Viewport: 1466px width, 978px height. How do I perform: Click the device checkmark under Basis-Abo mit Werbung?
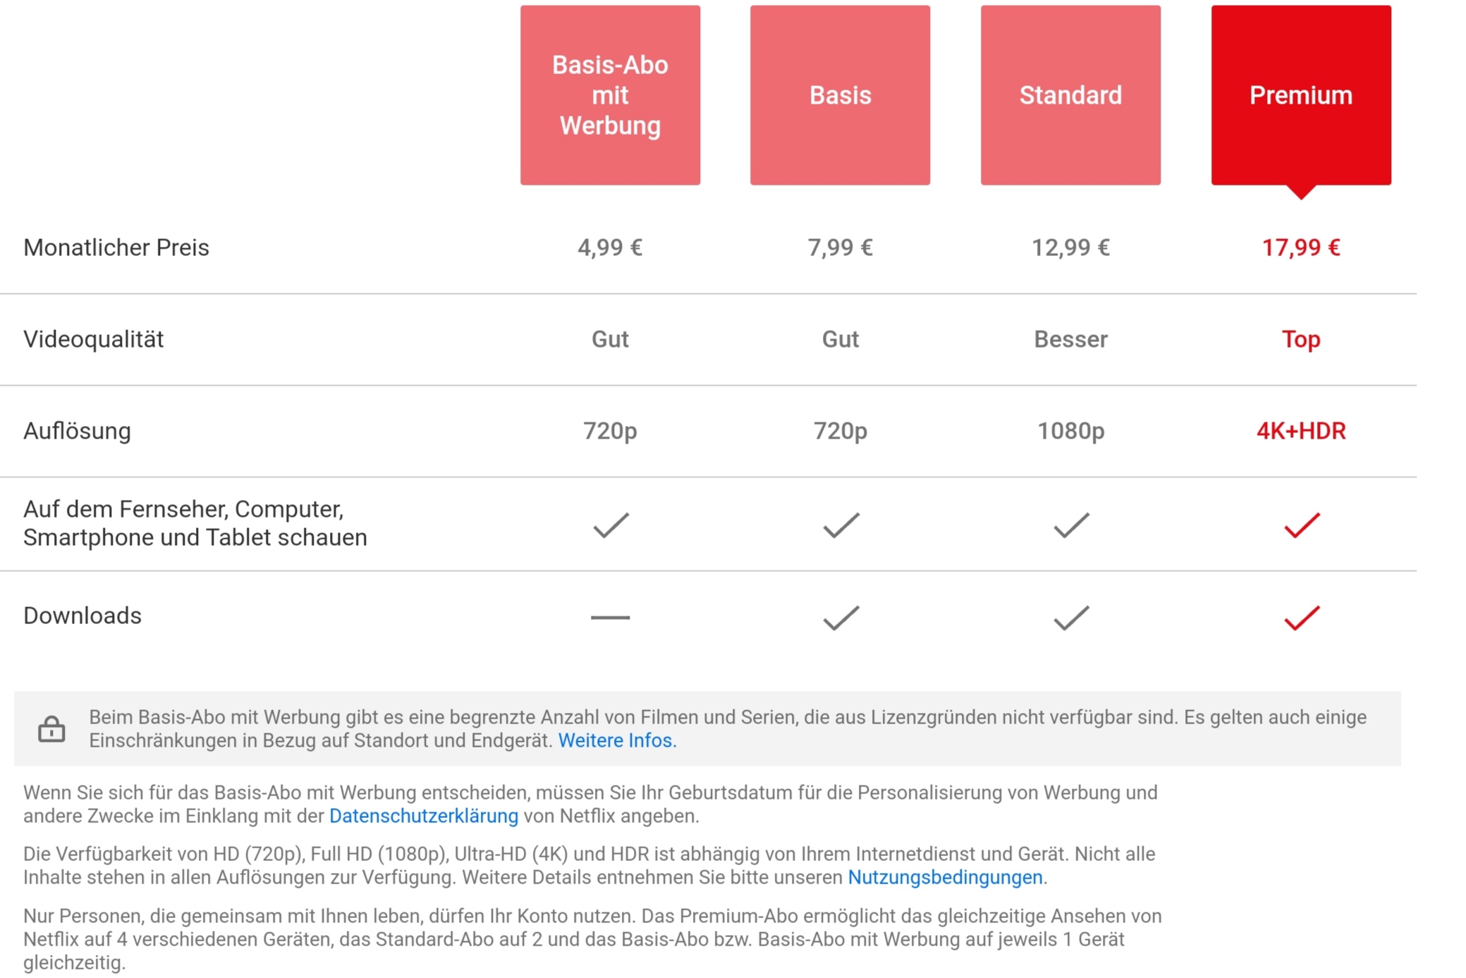click(x=611, y=525)
